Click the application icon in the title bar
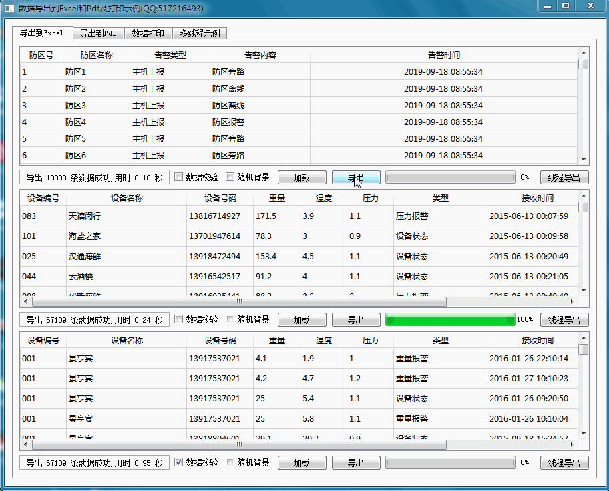The image size is (609, 491). click(x=9, y=8)
